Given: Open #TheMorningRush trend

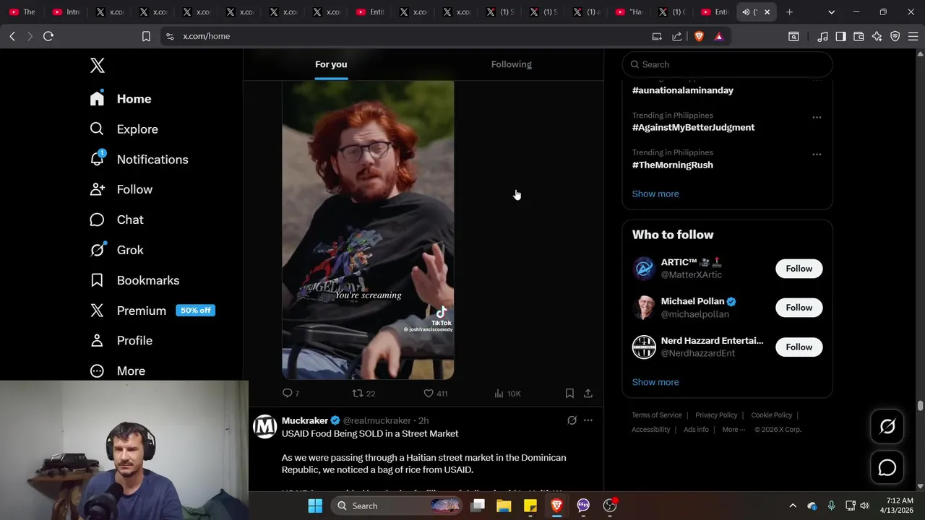Looking at the screenshot, I should pos(673,165).
